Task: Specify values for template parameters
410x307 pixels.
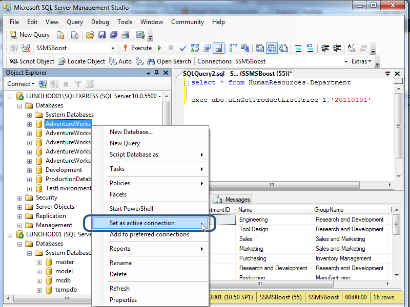Action: [x=352, y=48]
